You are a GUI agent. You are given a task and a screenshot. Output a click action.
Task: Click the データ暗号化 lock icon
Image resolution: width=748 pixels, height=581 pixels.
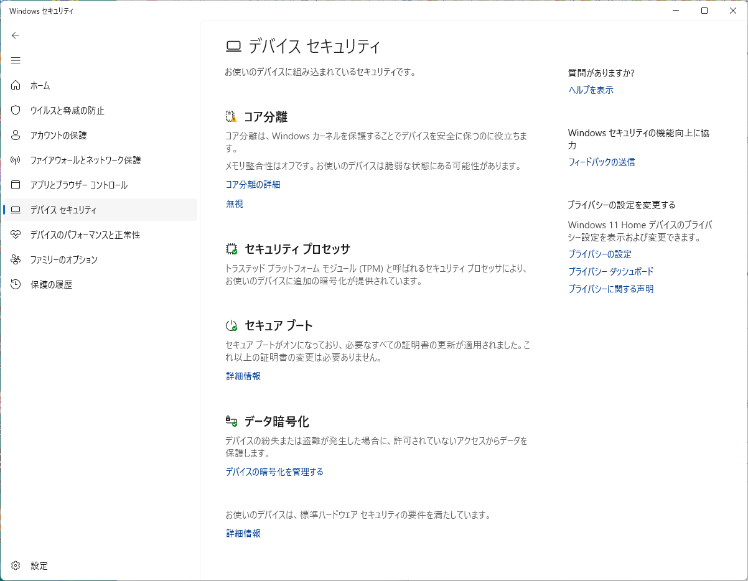tap(231, 421)
